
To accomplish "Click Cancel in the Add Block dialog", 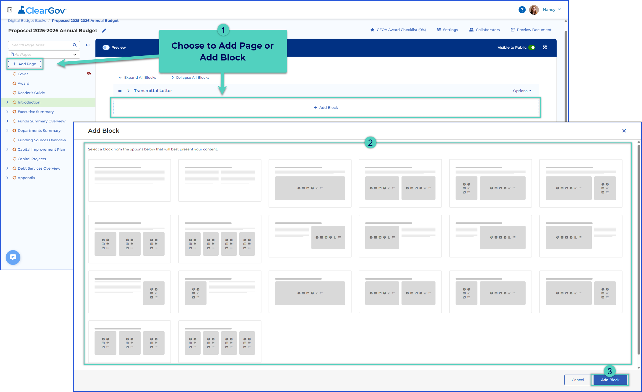I will point(578,380).
